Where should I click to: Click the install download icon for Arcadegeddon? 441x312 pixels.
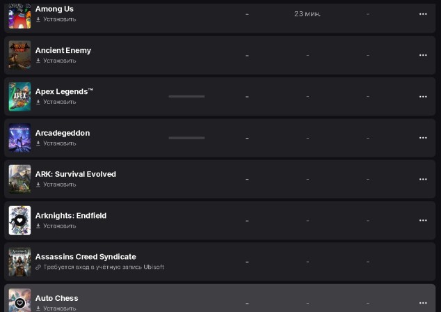[38, 143]
